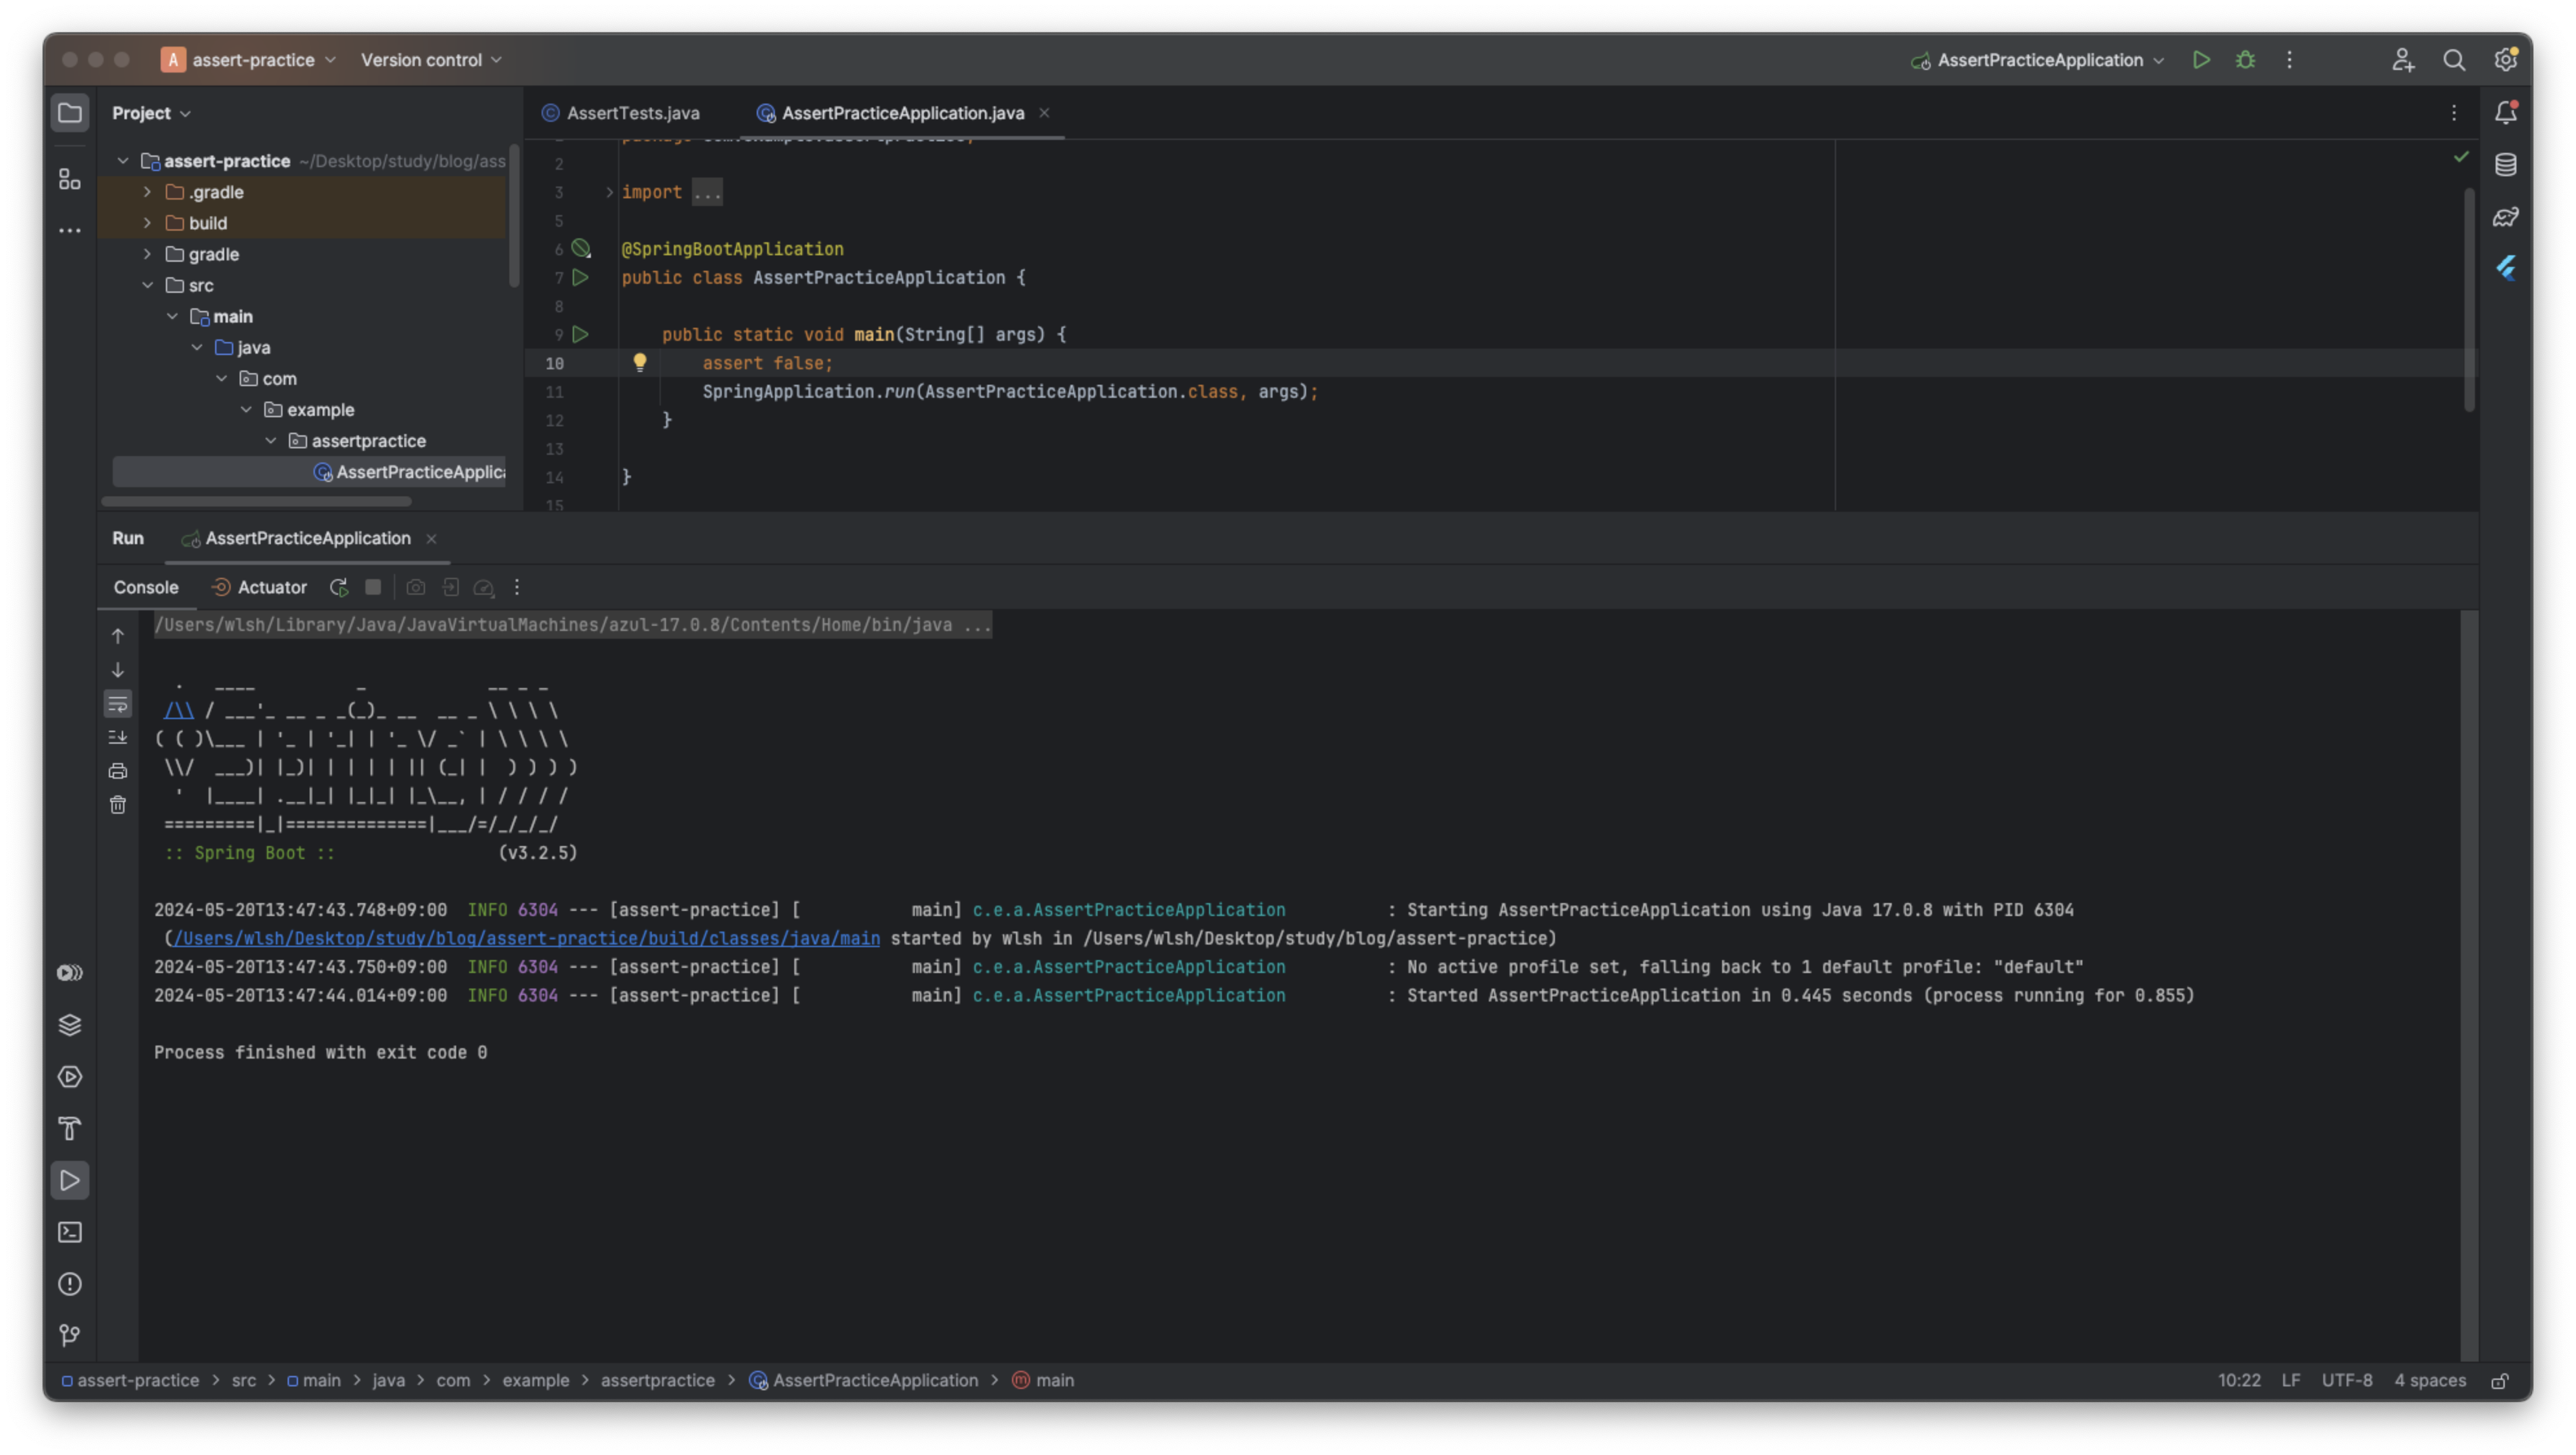Image resolution: width=2576 pixels, height=1455 pixels.
Task: Click the Search Everywhere magnifier icon
Action: 2453,60
